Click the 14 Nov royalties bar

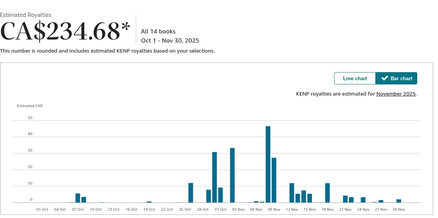(304, 197)
